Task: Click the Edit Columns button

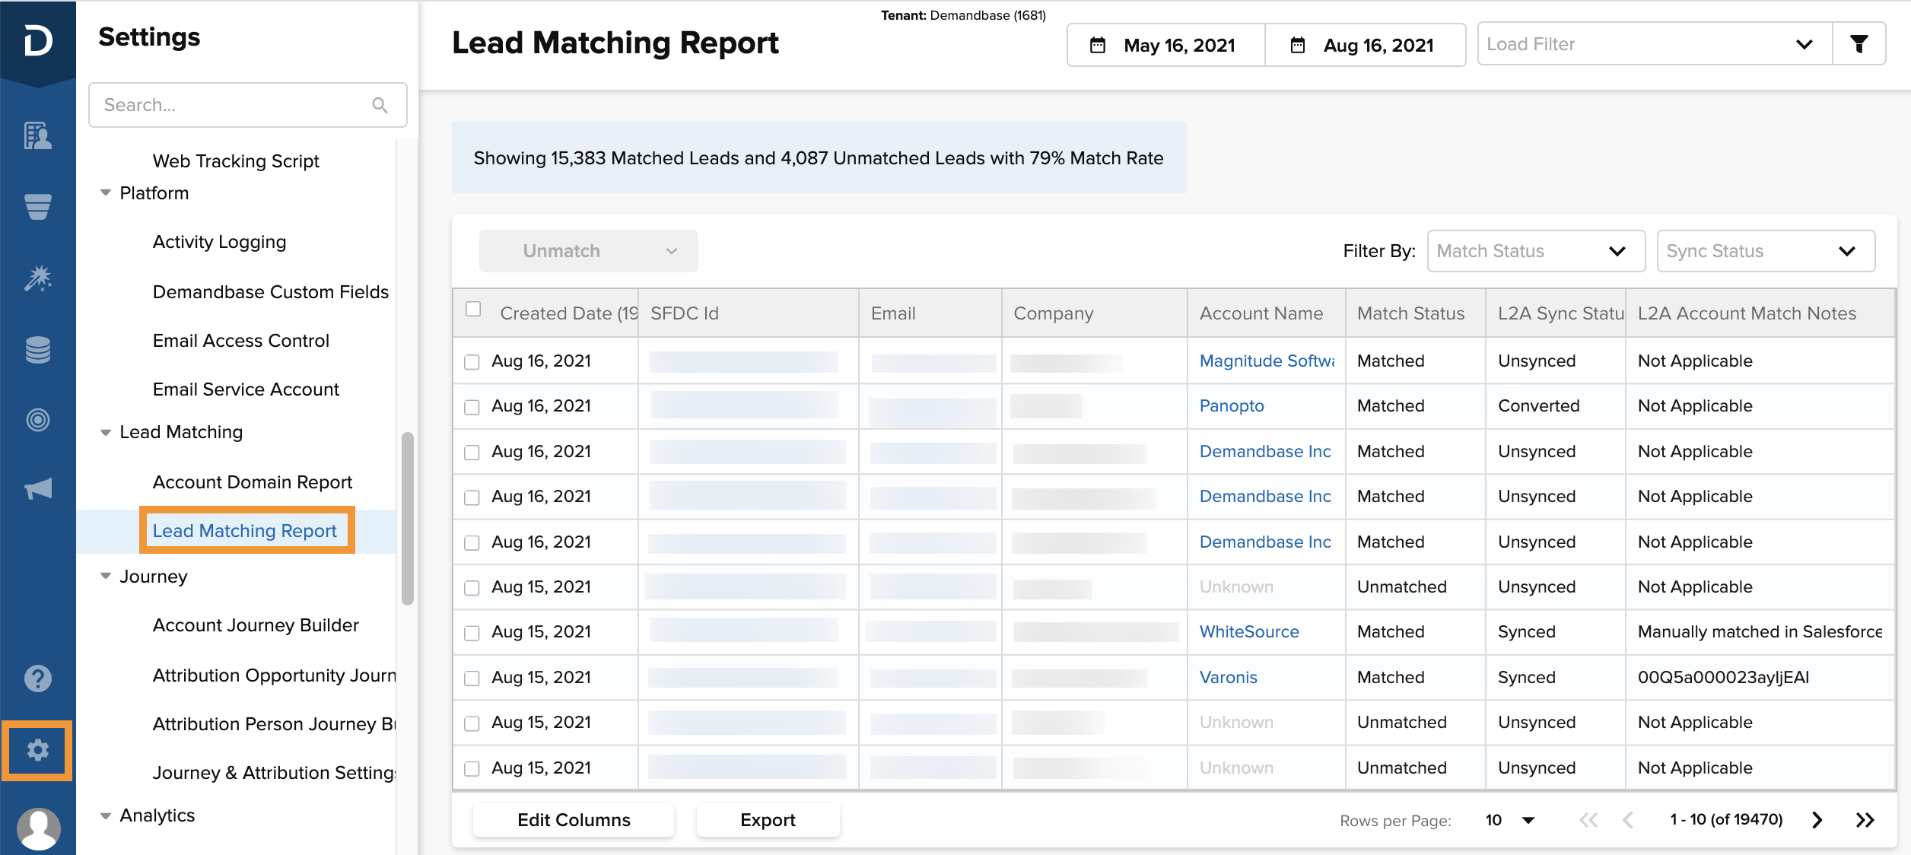Action: (x=574, y=820)
